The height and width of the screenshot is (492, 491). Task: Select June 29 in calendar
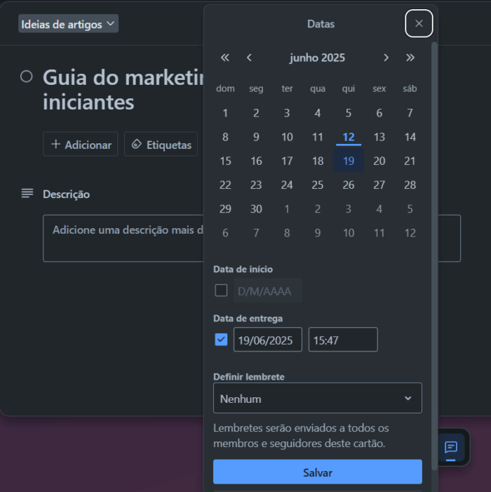click(225, 209)
